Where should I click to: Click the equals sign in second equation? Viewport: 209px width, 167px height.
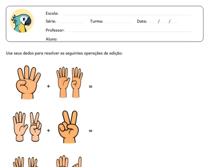pos(91,131)
